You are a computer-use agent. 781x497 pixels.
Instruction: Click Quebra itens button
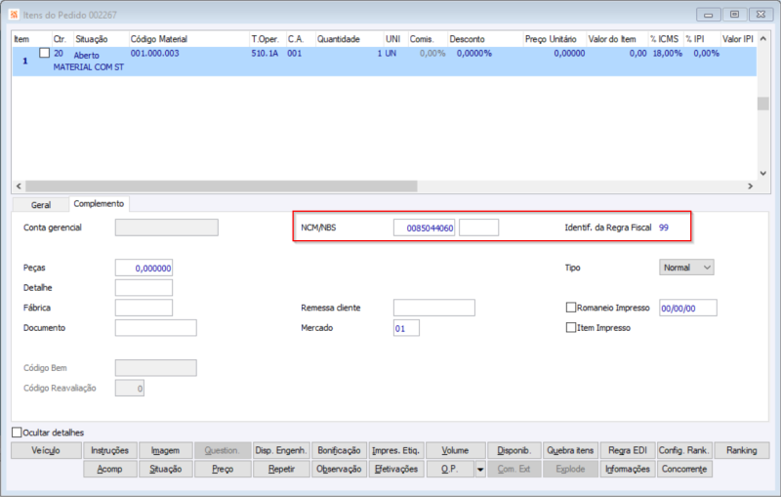coord(570,450)
